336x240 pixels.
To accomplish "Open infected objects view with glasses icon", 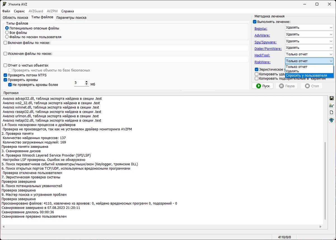I will (332, 105).
